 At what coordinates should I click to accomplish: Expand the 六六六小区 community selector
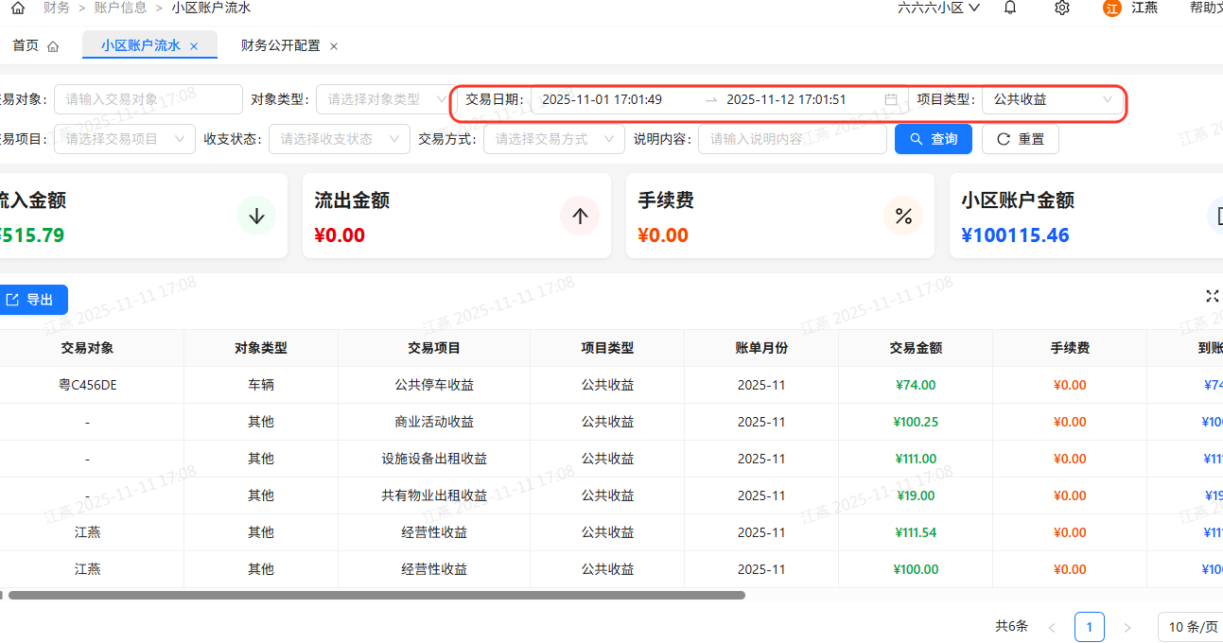(938, 8)
